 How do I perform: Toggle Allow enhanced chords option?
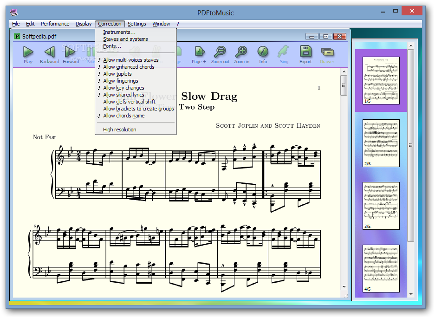click(136, 67)
